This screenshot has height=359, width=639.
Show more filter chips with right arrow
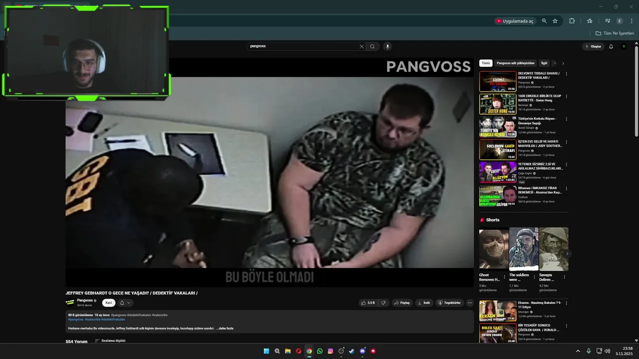point(563,63)
